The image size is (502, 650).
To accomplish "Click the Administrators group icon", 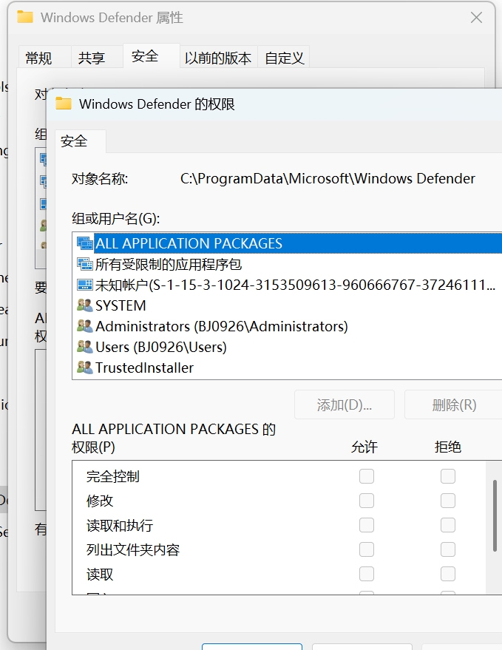I will 85,326.
